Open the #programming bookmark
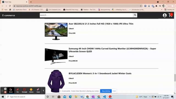 pyautogui.click(x=104, y=10)
